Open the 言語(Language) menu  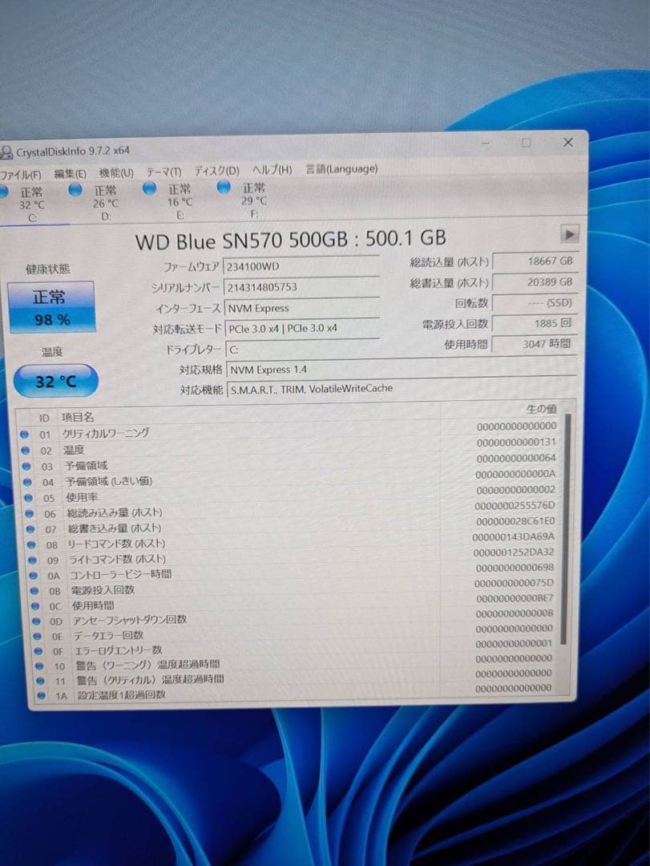pyautogui.click(x=341, y=169)
